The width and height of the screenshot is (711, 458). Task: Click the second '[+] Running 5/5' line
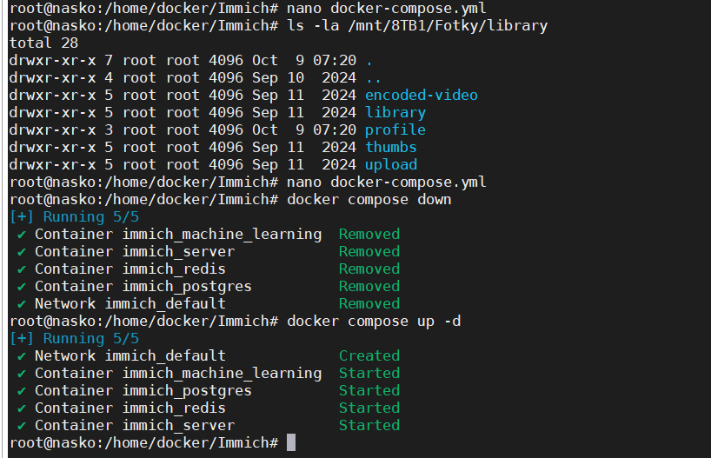pos(75,338)
